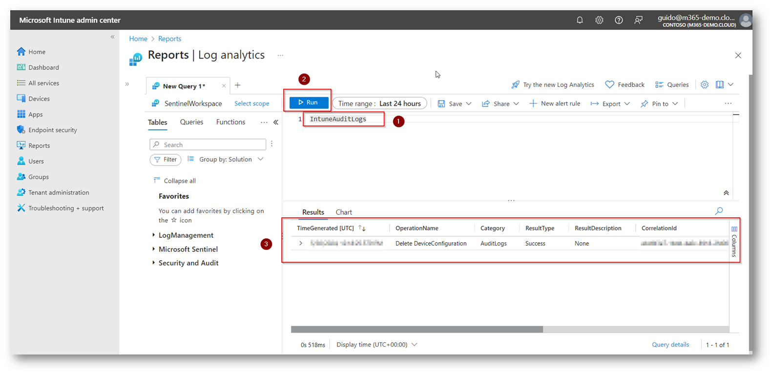The height and width of the screenshot is (375, 773).
Task: Click Try the new Log Analytics
Action: point(553,84)
